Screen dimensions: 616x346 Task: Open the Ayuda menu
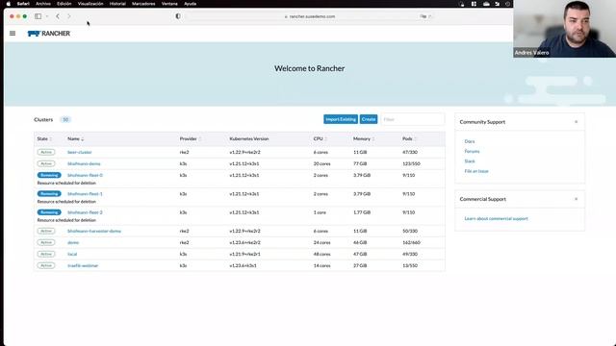tap(191, 4)
